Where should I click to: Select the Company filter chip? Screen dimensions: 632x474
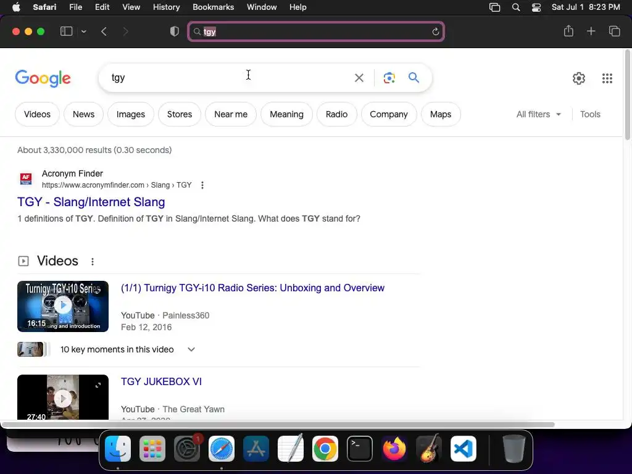389,114
